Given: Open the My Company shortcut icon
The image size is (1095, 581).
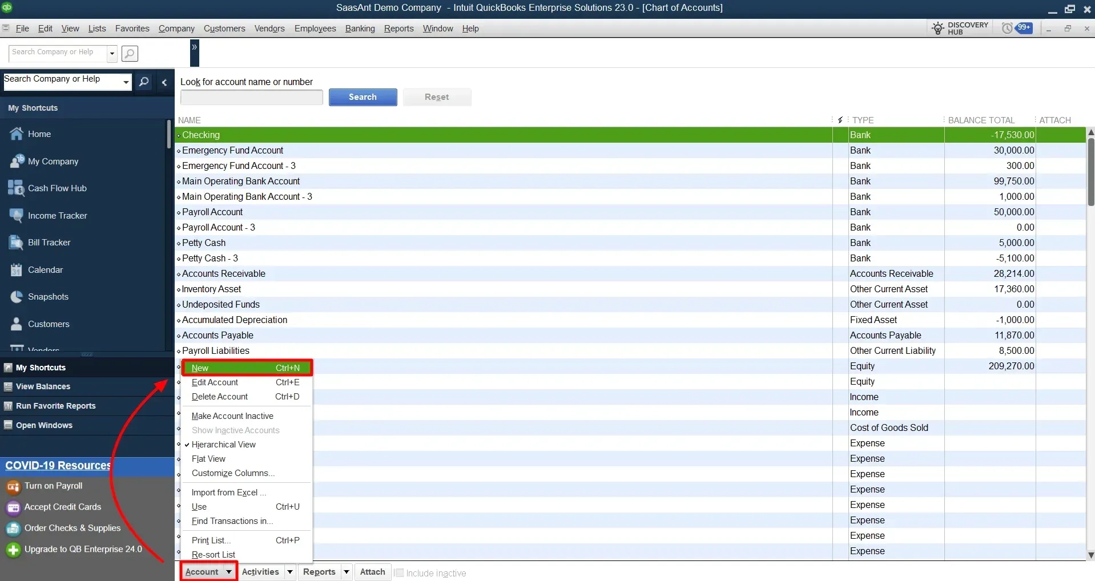Looking at the screenshot, I should [x=17, y=162].
